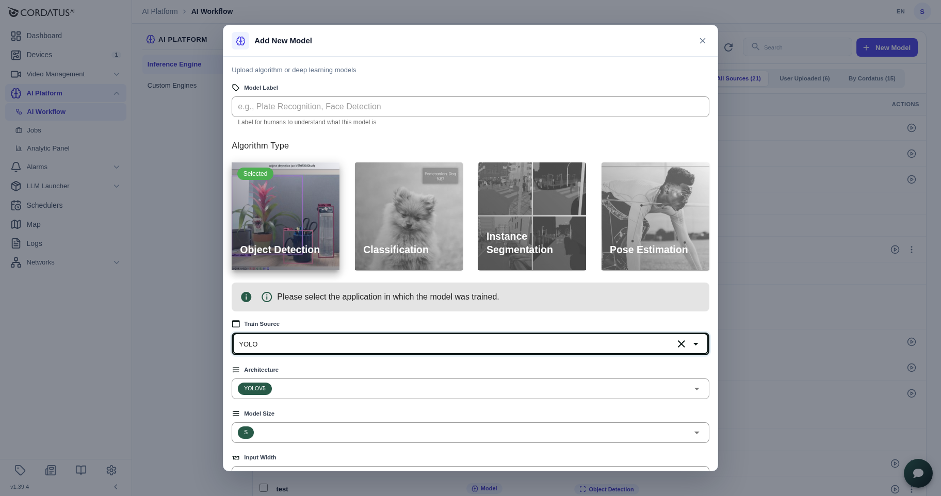Choose the Object Detection algorithm card
Screen dimensions: 941x496
click(x=285, y=217)
